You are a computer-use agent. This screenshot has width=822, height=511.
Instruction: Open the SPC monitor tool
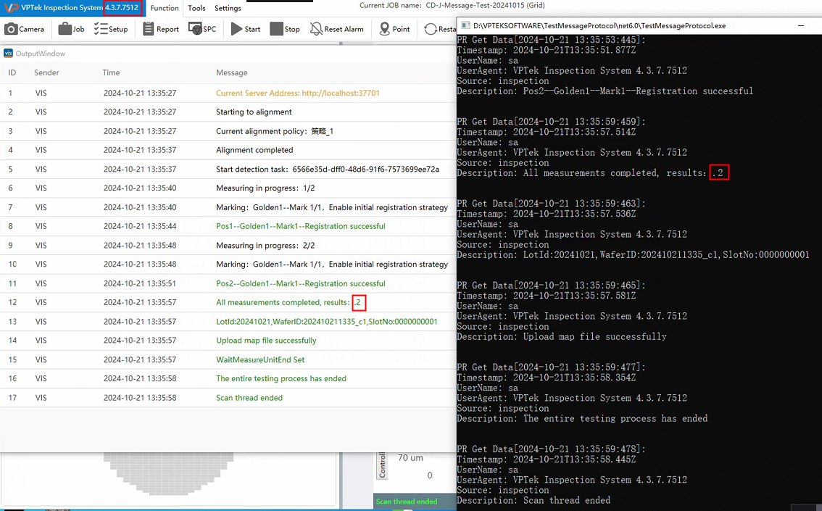[202, 29]
